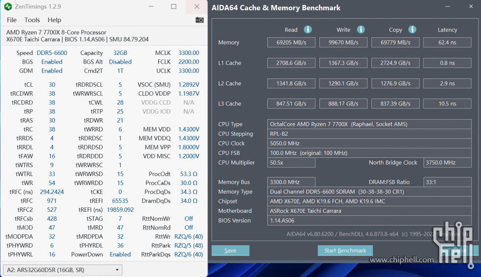This screenshot has width=481, height=277.
Task: Click the info icon next to Write
Action: coord(361,29)
